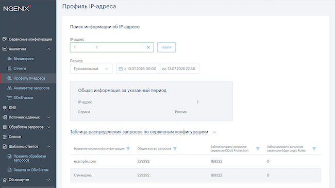Open Правила обработки запросов page
The width and height of the screenshot is (335, 188).
(x=30, y=158)
